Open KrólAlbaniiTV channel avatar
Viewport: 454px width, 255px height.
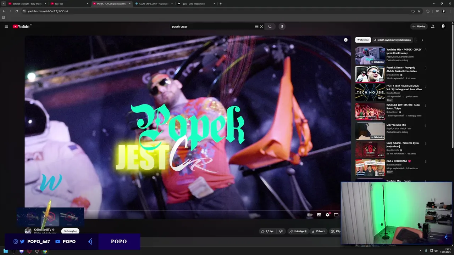(28, 231)
